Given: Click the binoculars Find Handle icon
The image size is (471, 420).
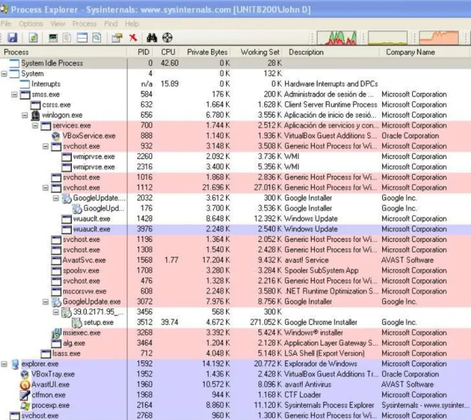Looking at the screenshot, I should (x=152, y=38).
